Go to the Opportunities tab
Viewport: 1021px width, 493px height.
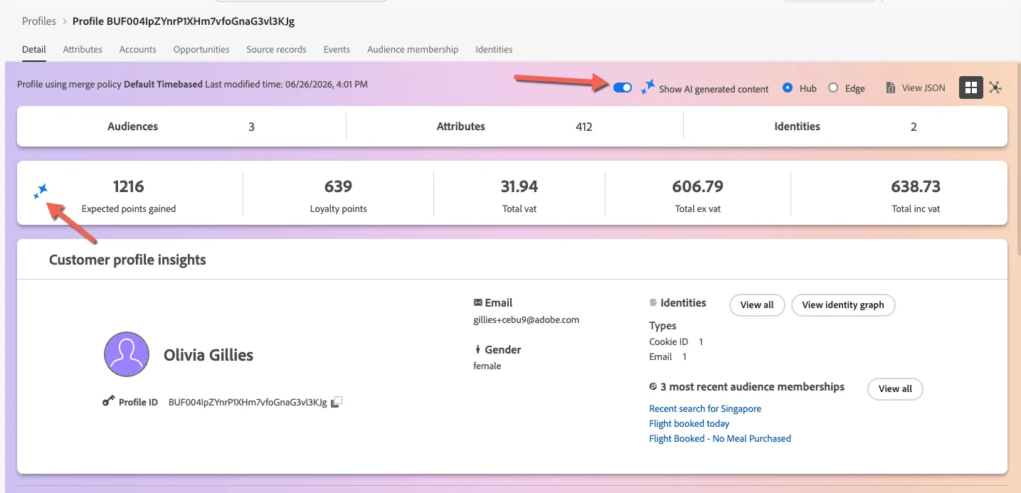(x=201, y=50)
